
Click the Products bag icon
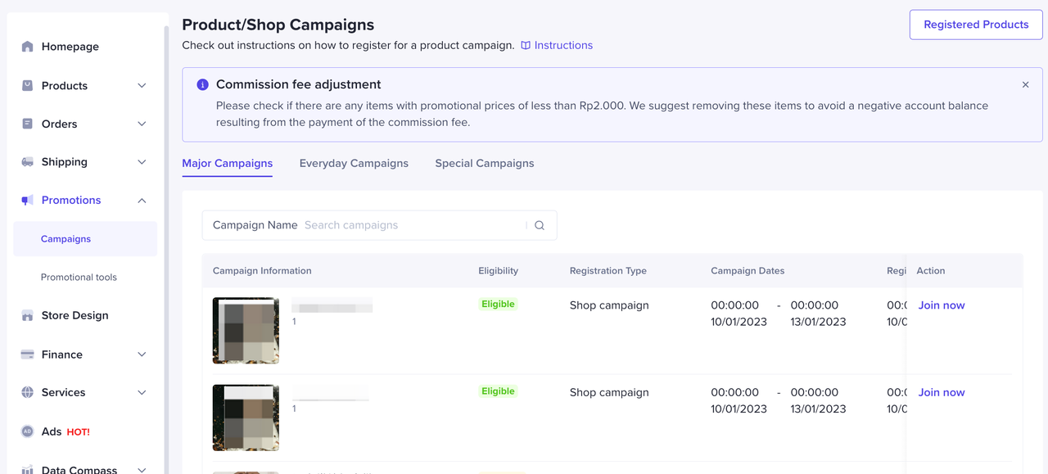28,85
